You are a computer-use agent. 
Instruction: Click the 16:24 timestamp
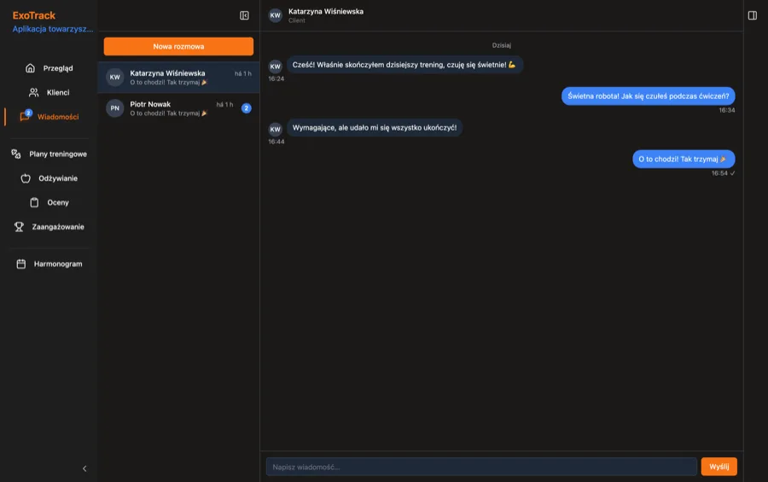click(x=276, y=78)
